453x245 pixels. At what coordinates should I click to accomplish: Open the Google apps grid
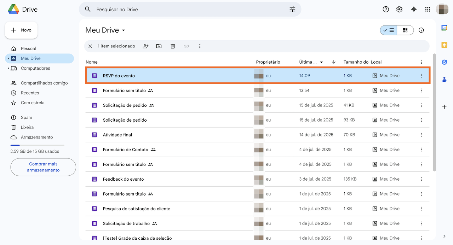click(x=428, y=10)
